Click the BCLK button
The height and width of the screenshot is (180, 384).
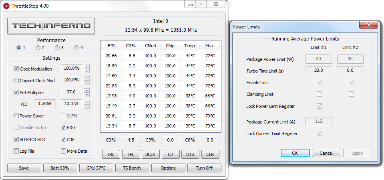pos(151,154)
